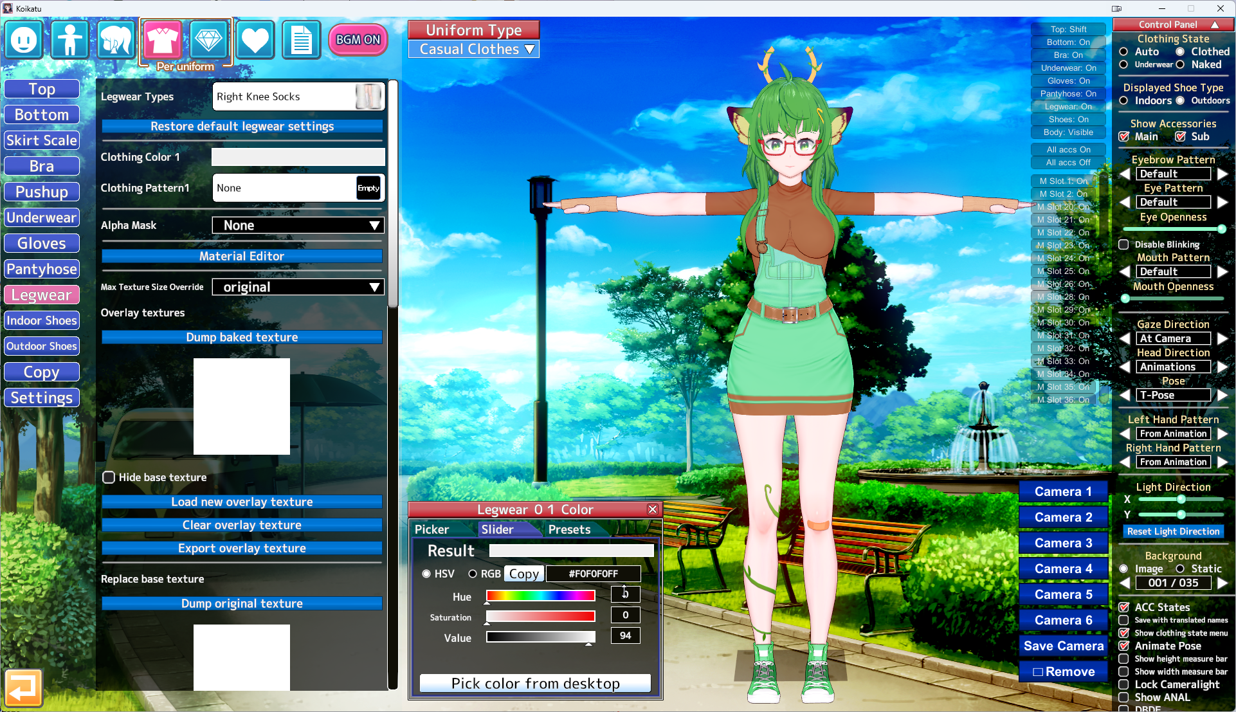Select the Naked clothing state
The image size is (1236, 712).
coord(1180,64)
